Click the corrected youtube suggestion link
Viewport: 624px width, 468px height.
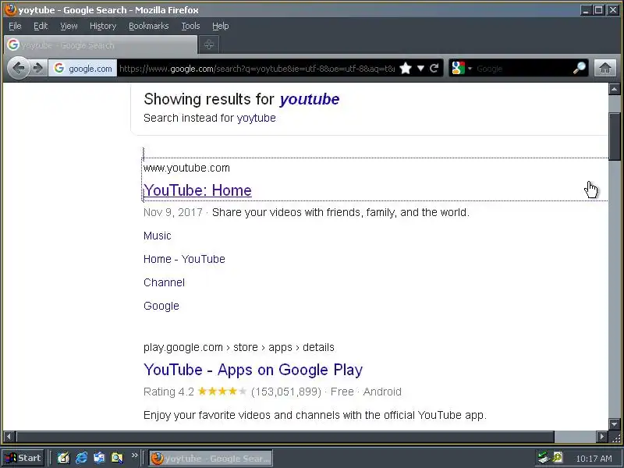(309, 99)
